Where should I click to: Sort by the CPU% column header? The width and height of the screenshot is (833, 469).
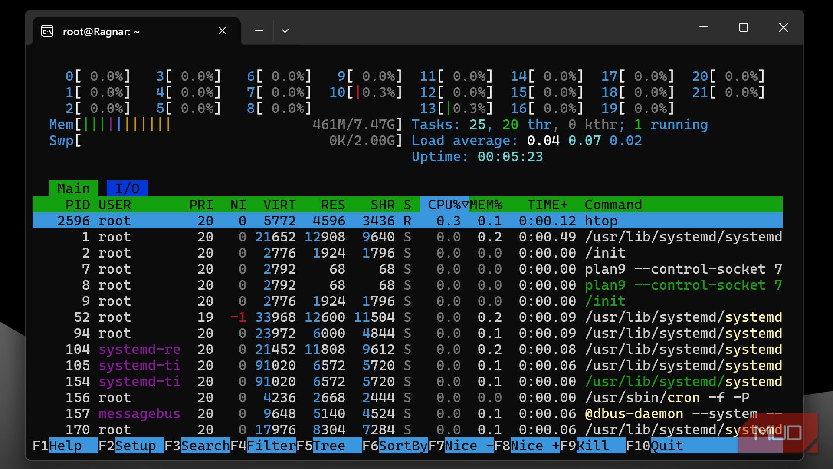444,205
